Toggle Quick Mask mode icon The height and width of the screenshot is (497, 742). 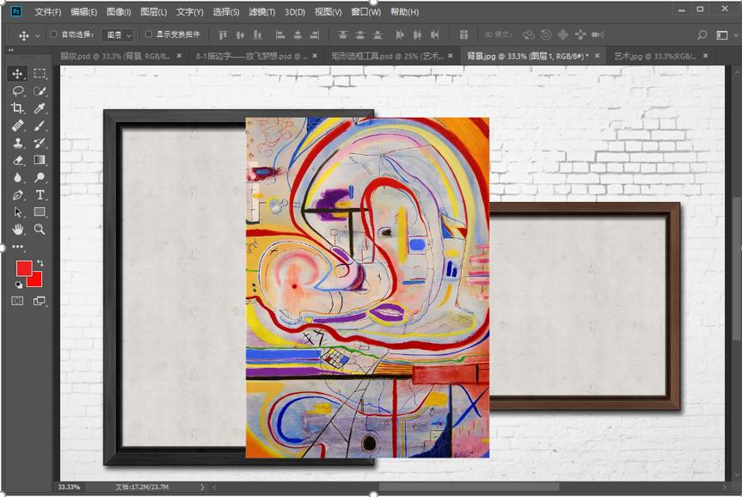[17, 301]
